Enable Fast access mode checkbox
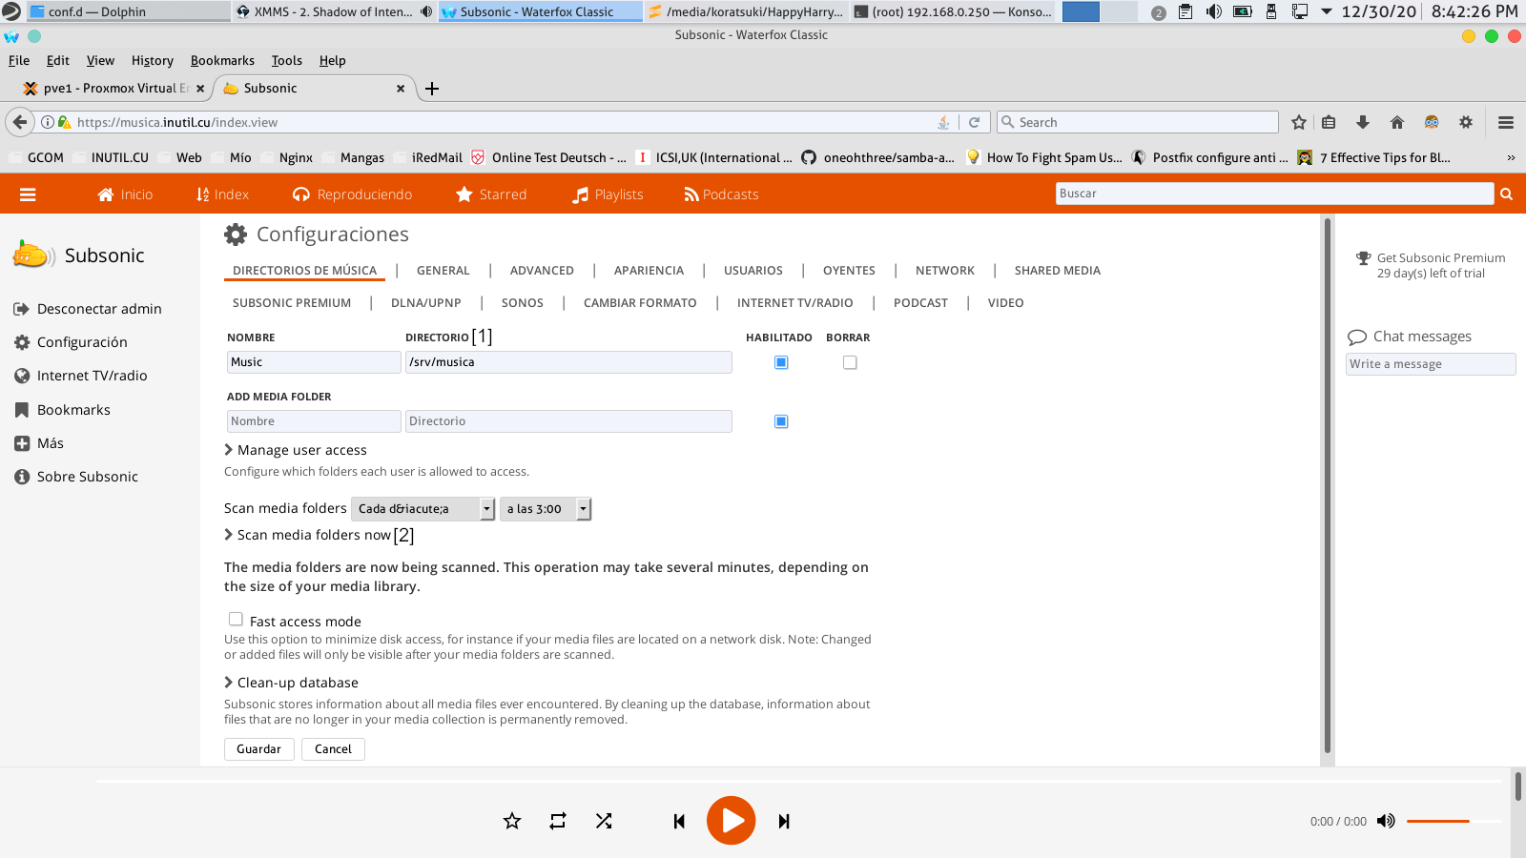The height and width of the screenshot is (858, 1526). coord(236,619)
